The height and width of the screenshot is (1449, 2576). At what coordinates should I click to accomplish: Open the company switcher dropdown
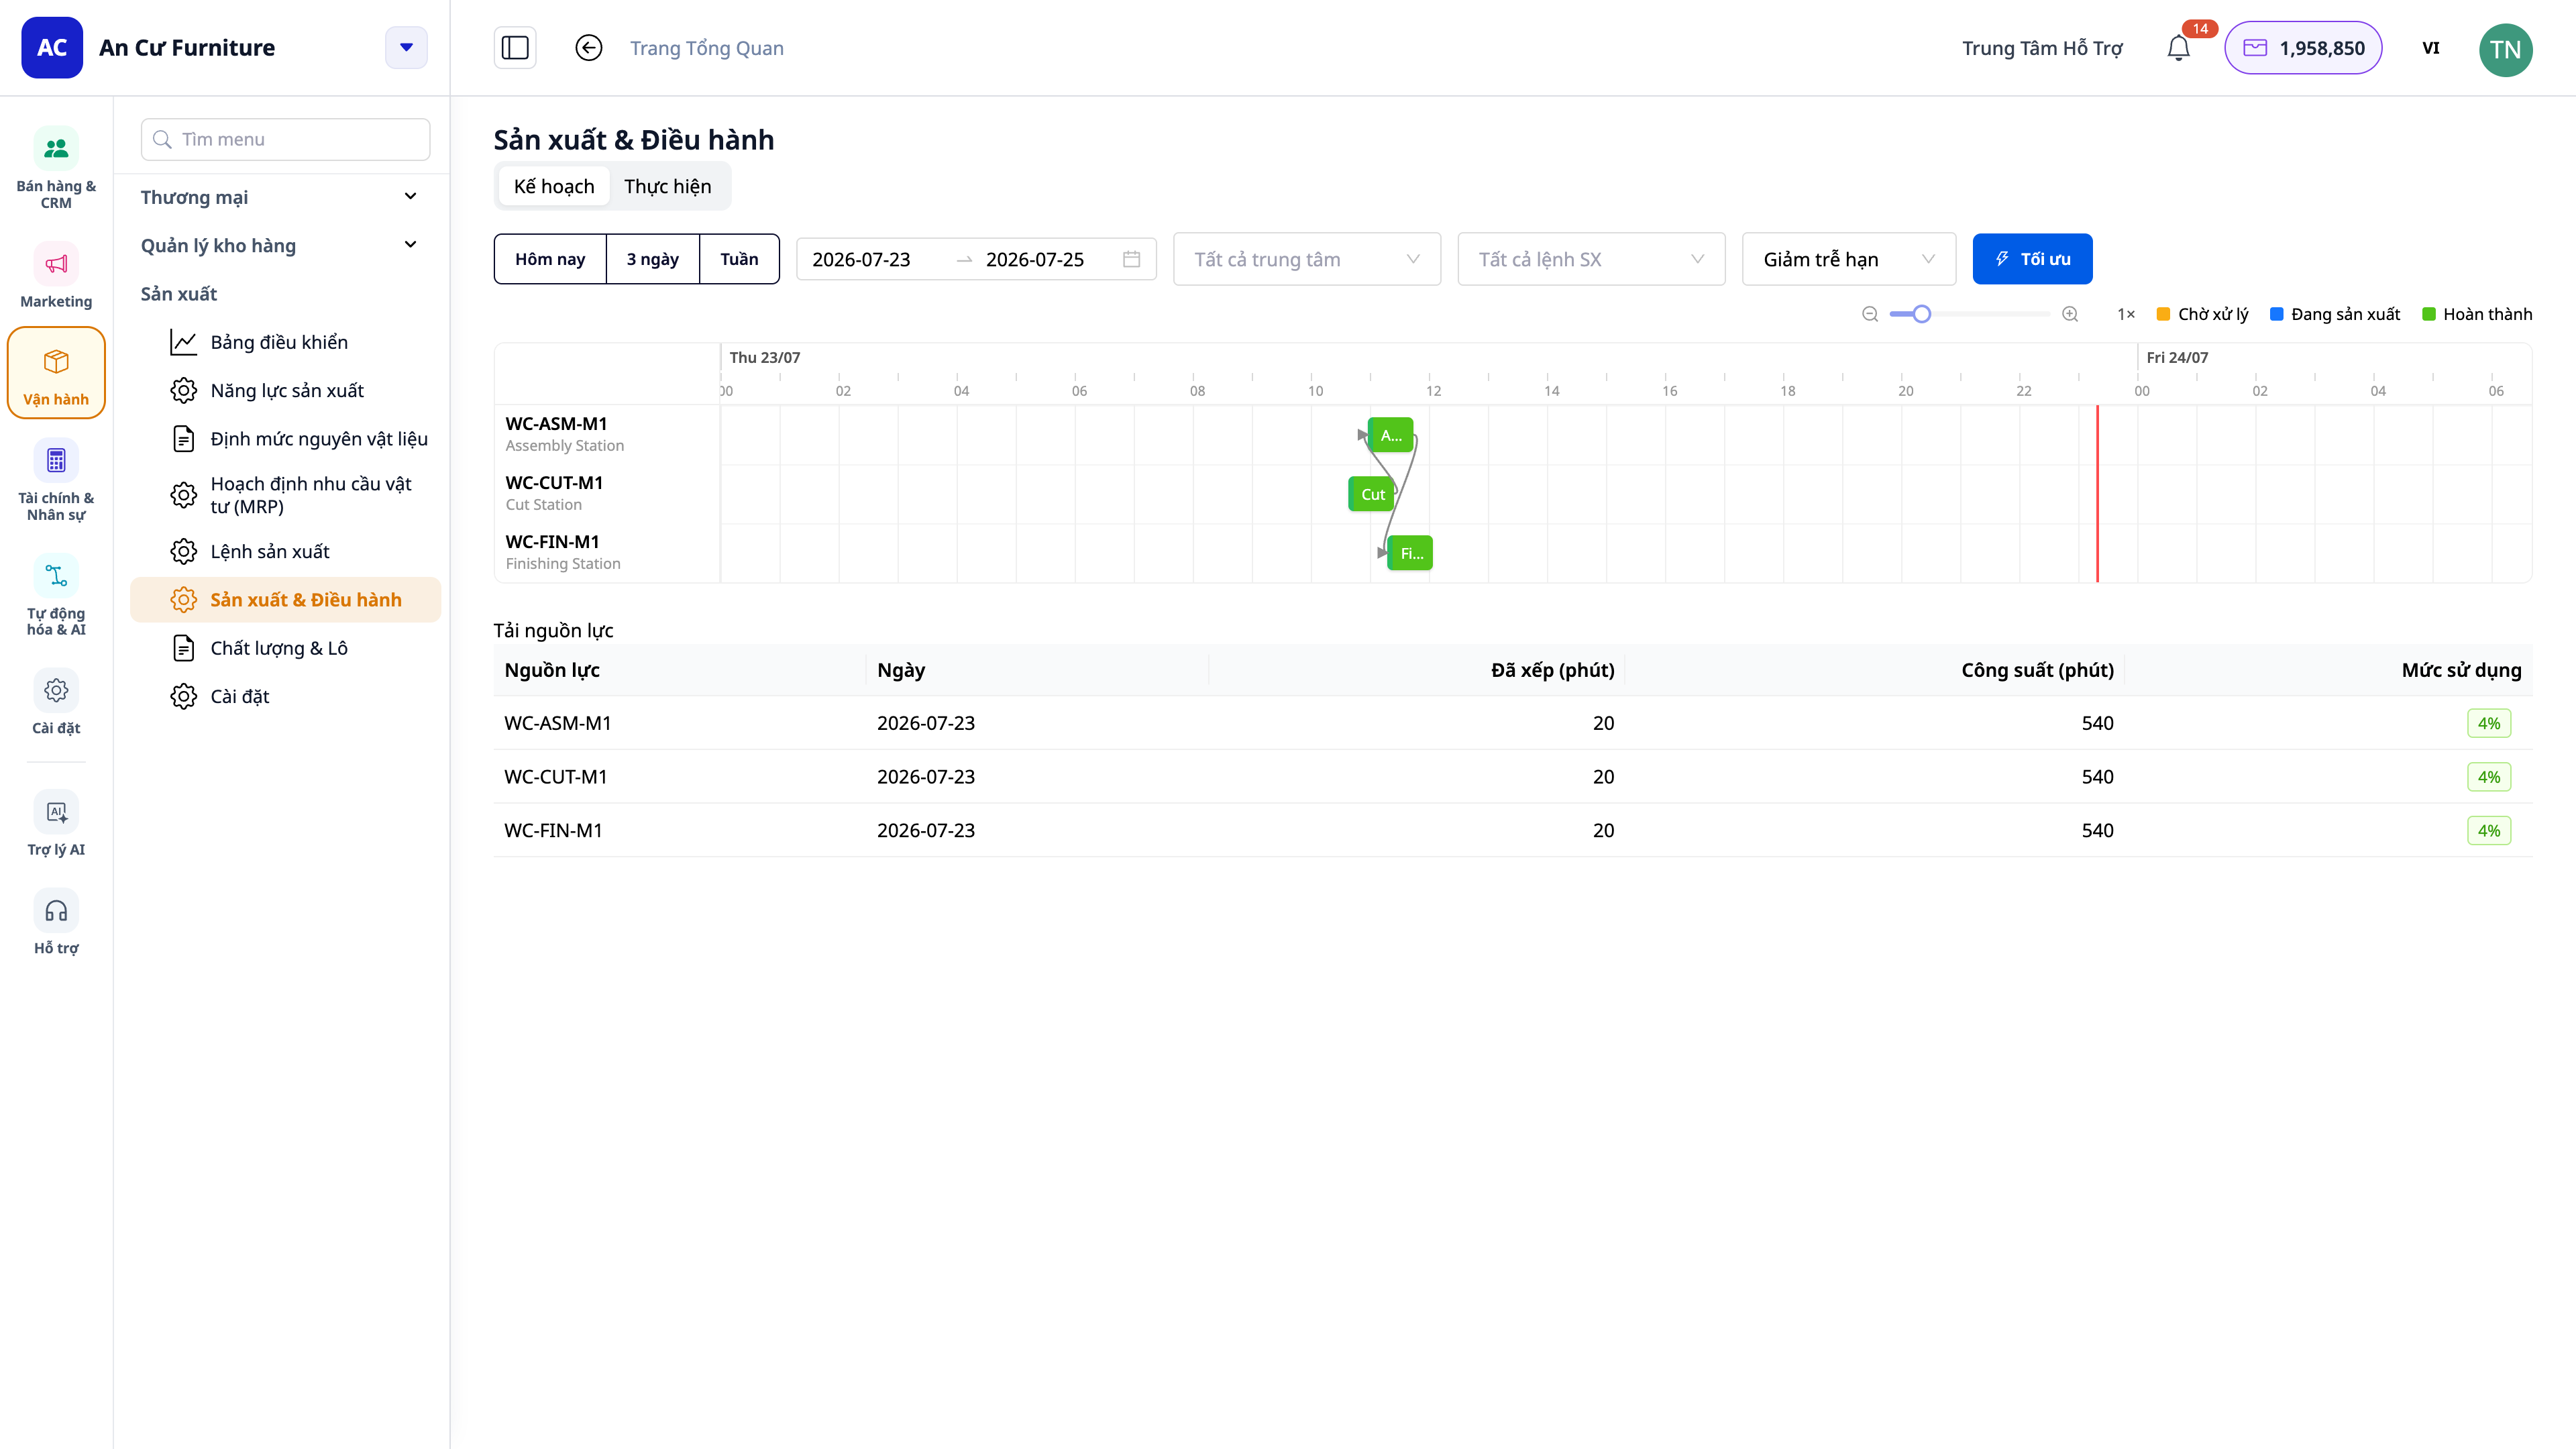click(x=406, y=47)
